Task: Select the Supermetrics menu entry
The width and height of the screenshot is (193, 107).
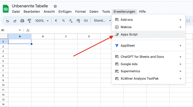Action: pyautogui.click(x=148, y=71)
